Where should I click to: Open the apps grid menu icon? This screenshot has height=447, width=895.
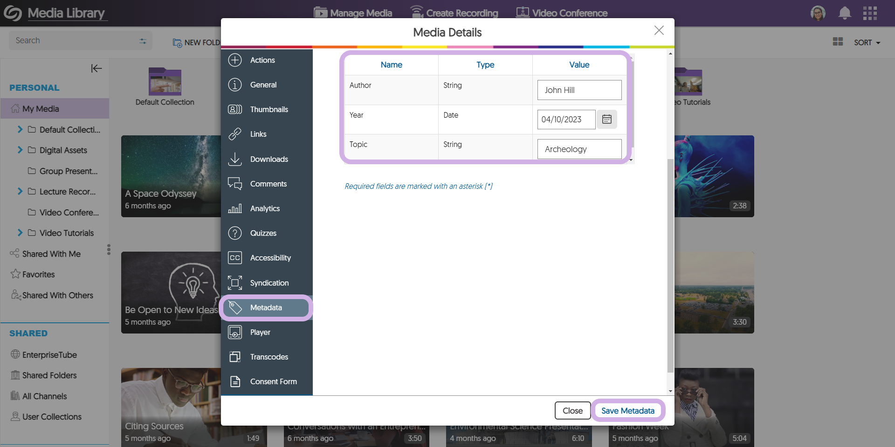870,13
